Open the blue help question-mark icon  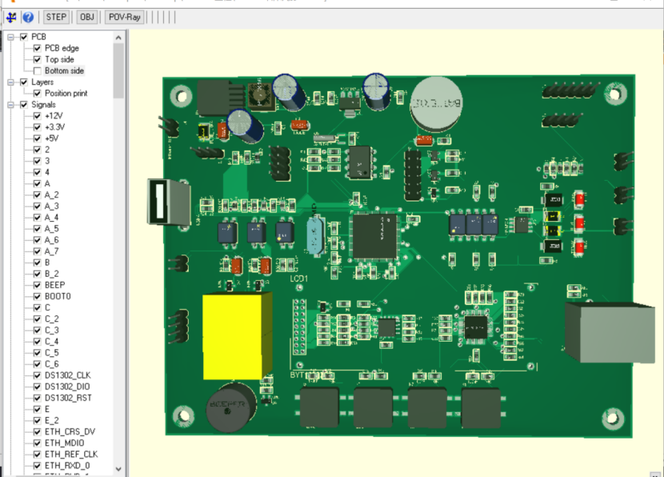coord(28,18)
